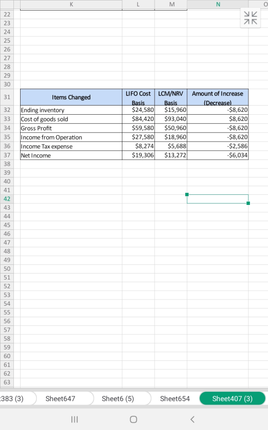Select the 'Net Income' cell
This screenshot has height=430, width=268.
[x=71, y=155]
